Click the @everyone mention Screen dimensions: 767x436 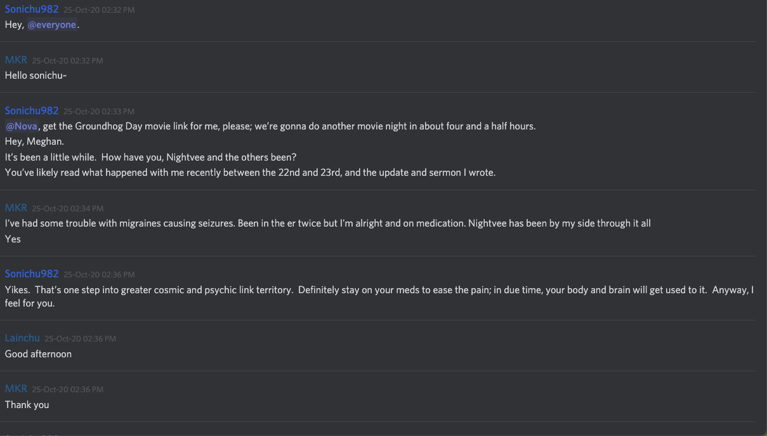point(52,25)
